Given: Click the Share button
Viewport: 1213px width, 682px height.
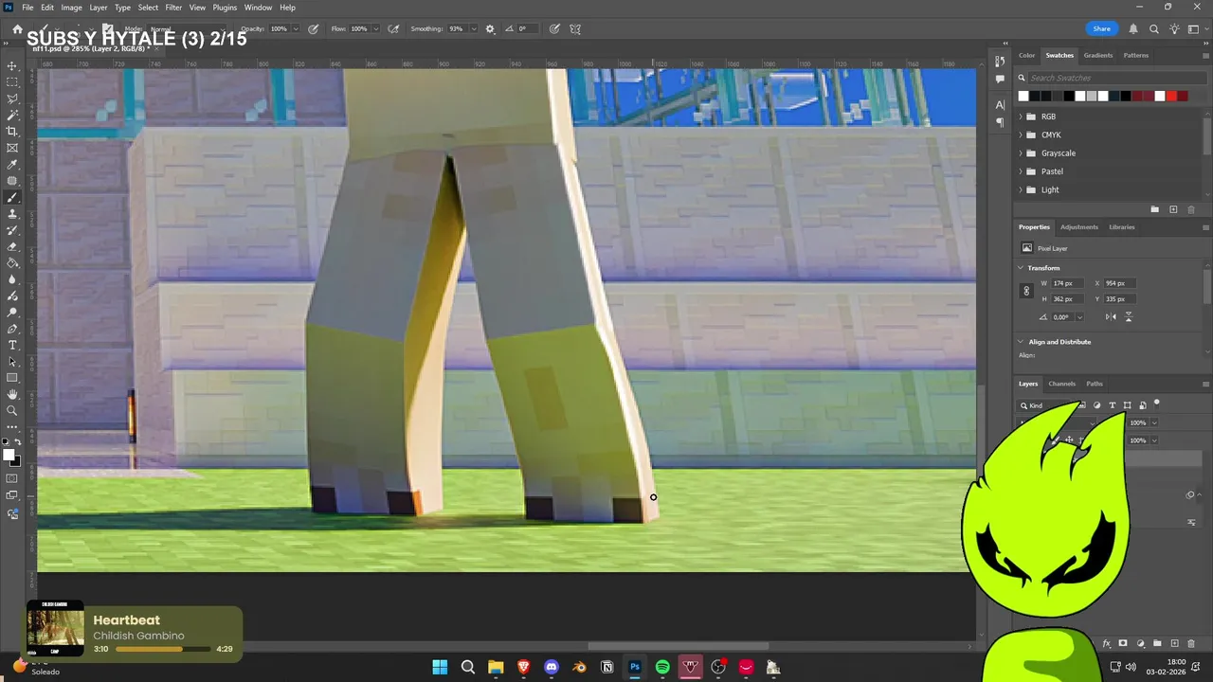Looking at the screenshot, I should [1101, 29].
